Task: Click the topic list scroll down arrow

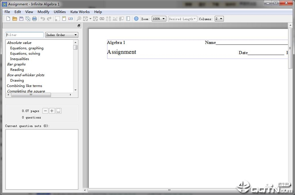Action: [75, 90]
